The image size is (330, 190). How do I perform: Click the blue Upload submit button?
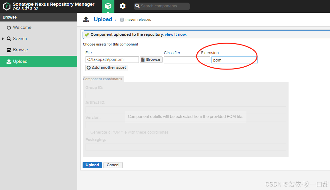pos(92,165)
